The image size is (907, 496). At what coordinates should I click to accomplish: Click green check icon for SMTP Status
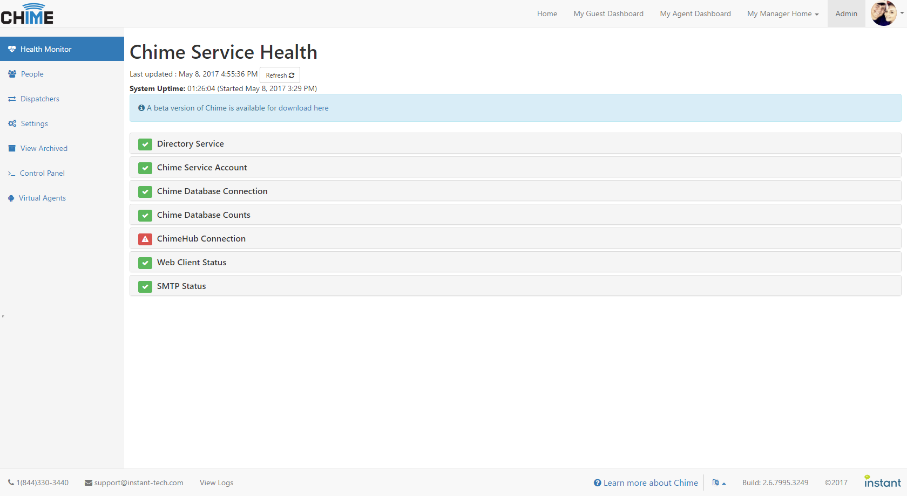145,286
